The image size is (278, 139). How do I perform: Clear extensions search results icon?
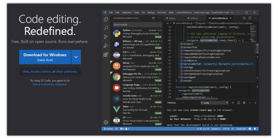pos(153,18)
